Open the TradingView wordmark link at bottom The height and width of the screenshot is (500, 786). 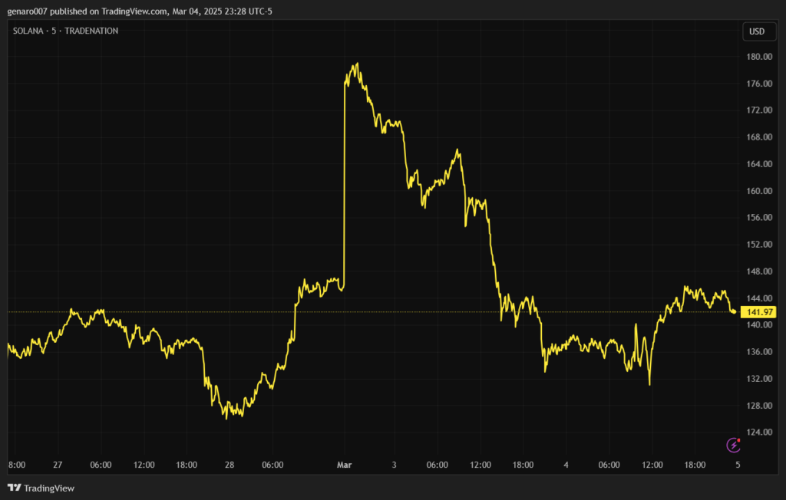49,488
